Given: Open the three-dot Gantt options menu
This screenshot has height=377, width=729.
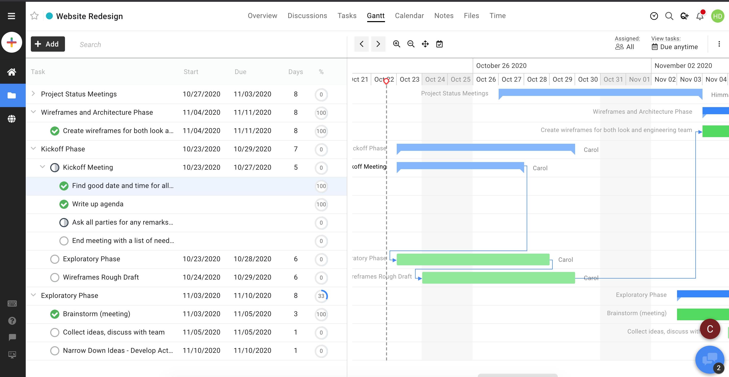Looking at the screenshot, I should 719,44.
